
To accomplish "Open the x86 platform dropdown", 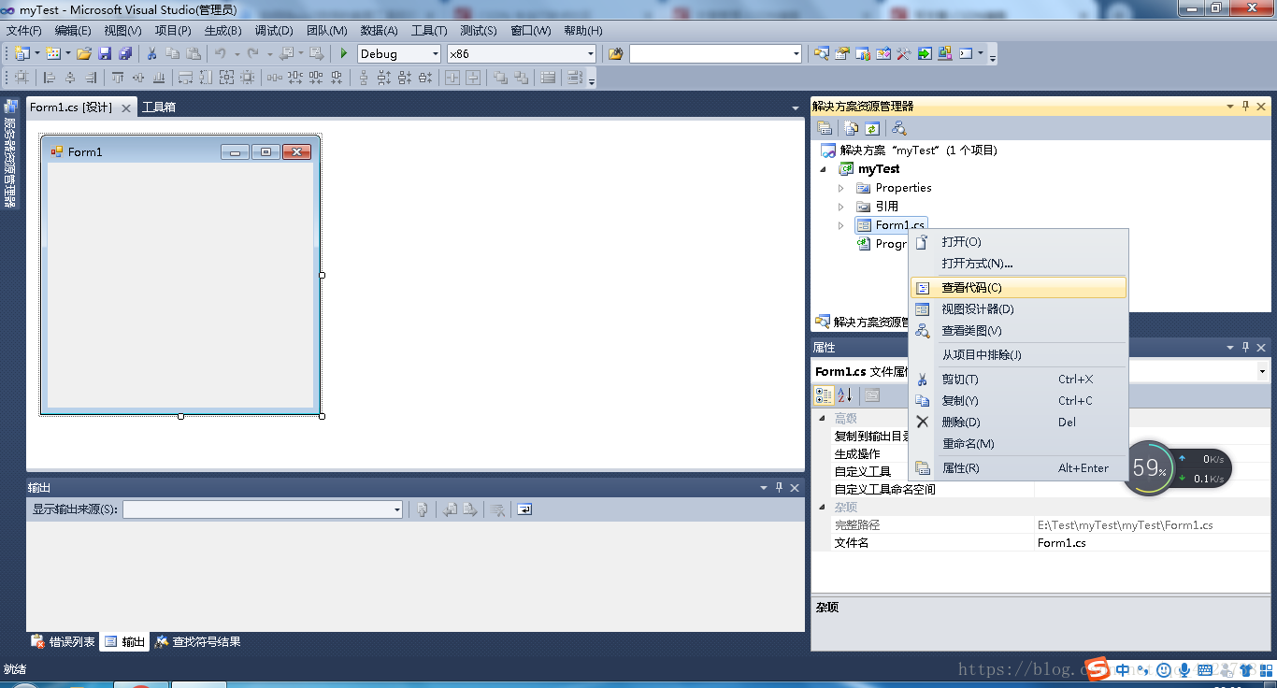I will pos(590,54).
